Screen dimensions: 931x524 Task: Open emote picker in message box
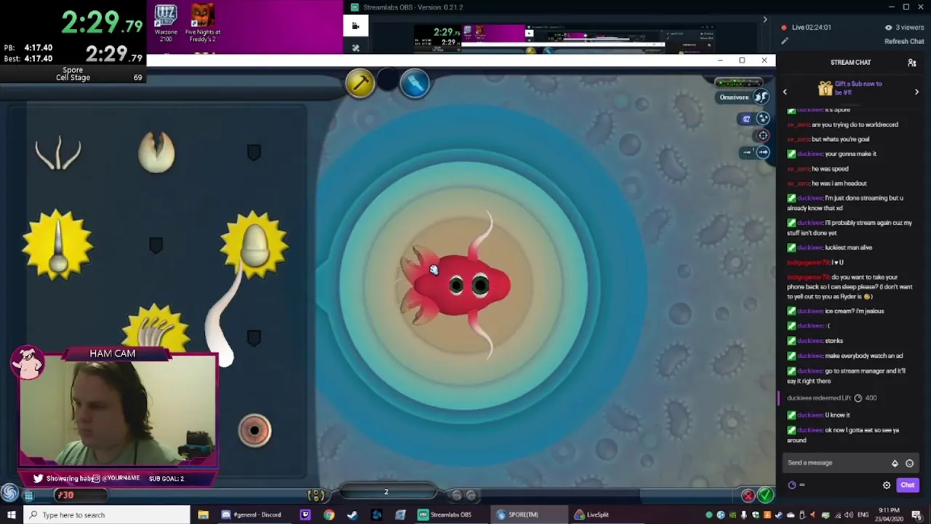(909, 463)
